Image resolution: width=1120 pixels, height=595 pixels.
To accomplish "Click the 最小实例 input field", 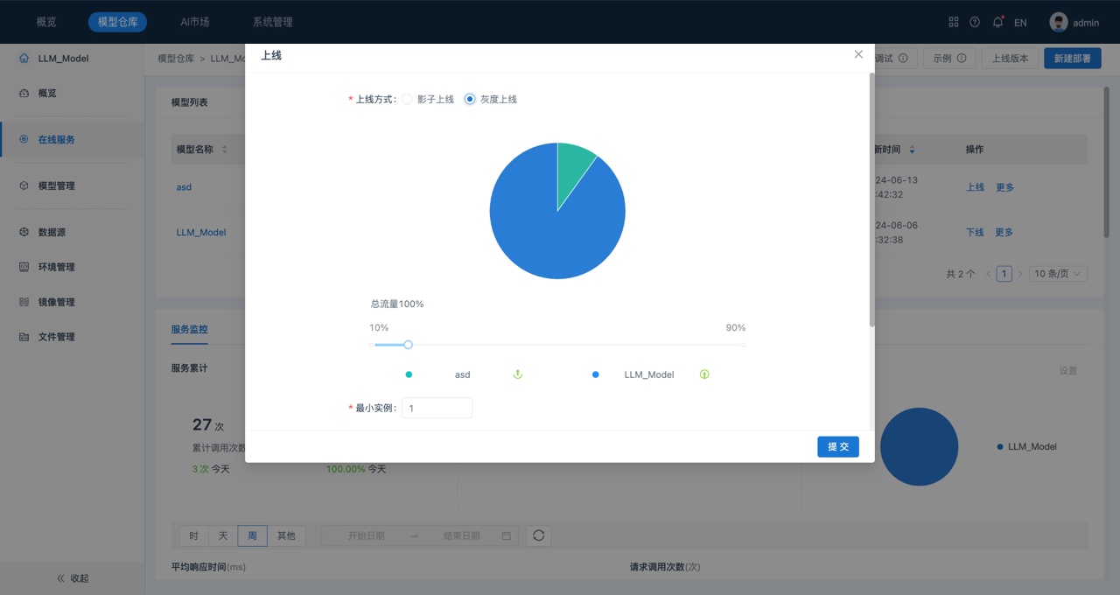I will pyautogui.click(x=437, y=408).
